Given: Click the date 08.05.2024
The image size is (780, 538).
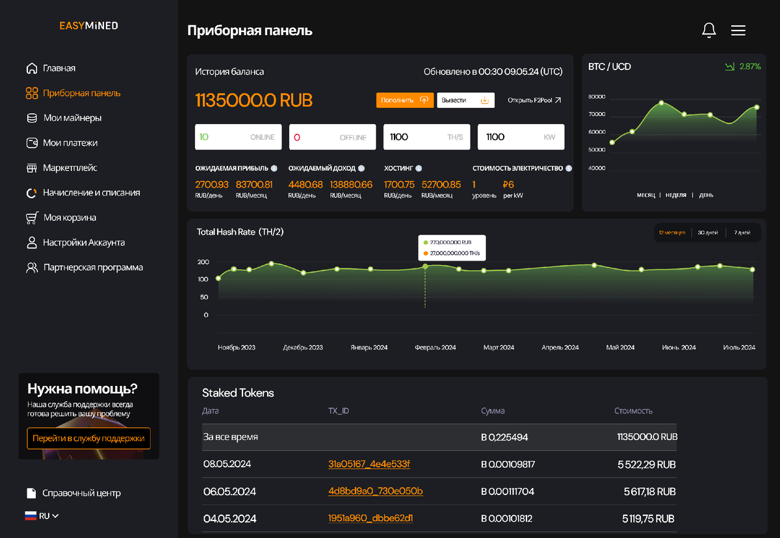Looking at the screenshot, I should (x=227, y=465).
